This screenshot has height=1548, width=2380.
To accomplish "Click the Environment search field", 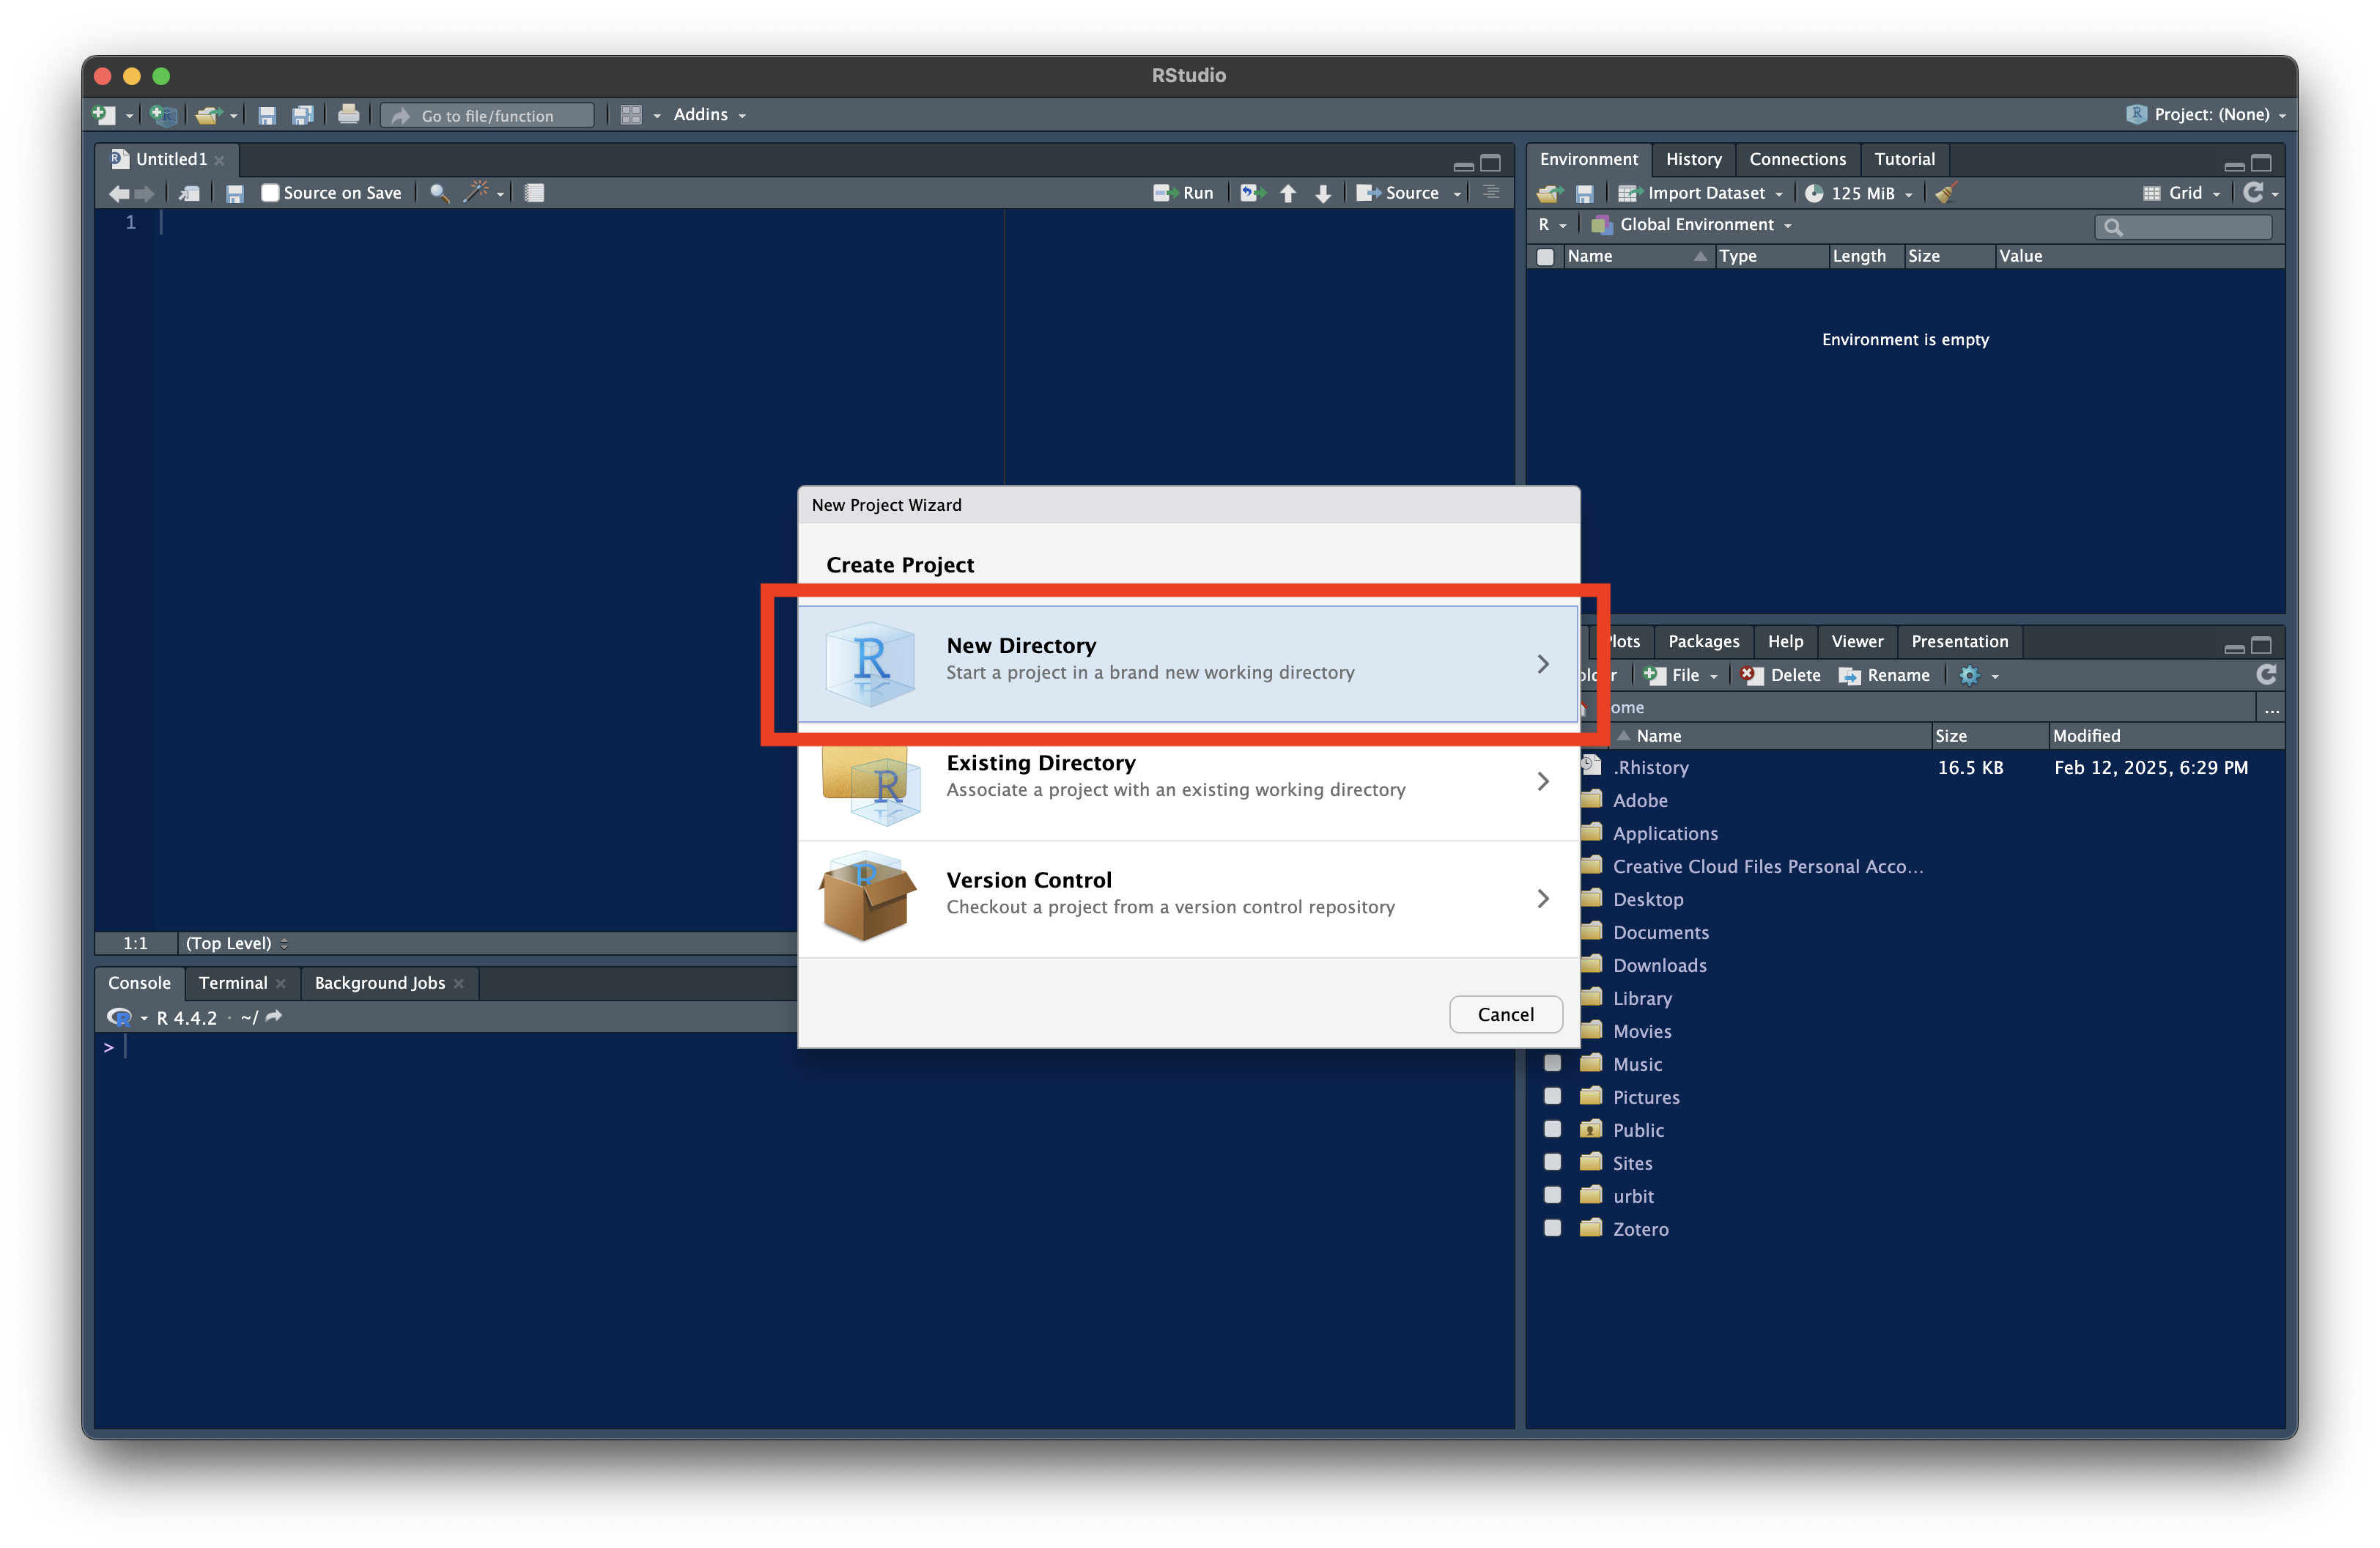I will (x=2182, y=227).
